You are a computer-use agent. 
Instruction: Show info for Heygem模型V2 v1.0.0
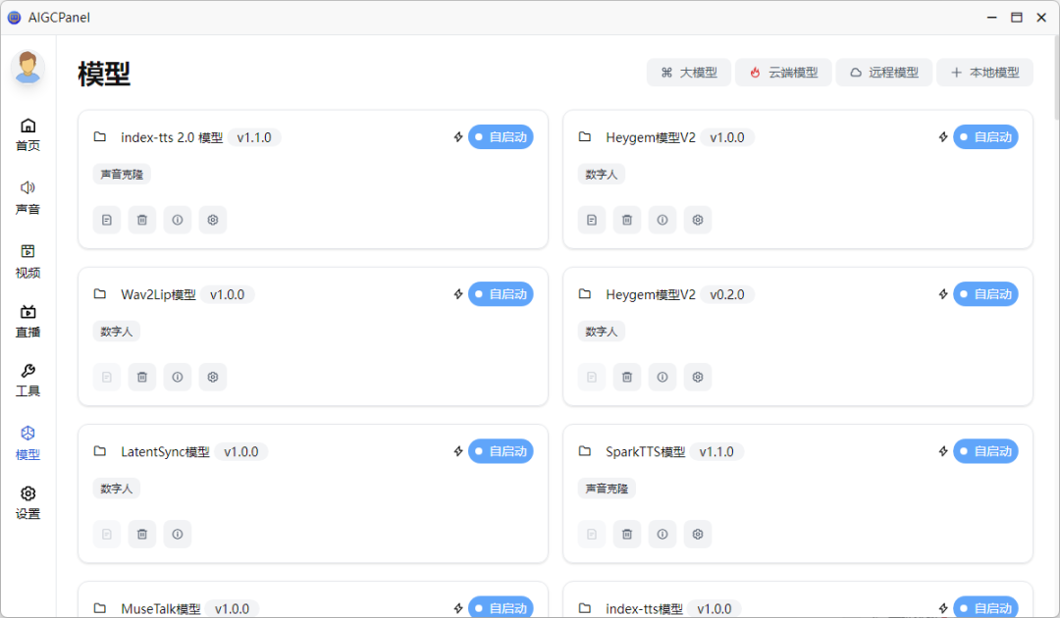(662, 220)
